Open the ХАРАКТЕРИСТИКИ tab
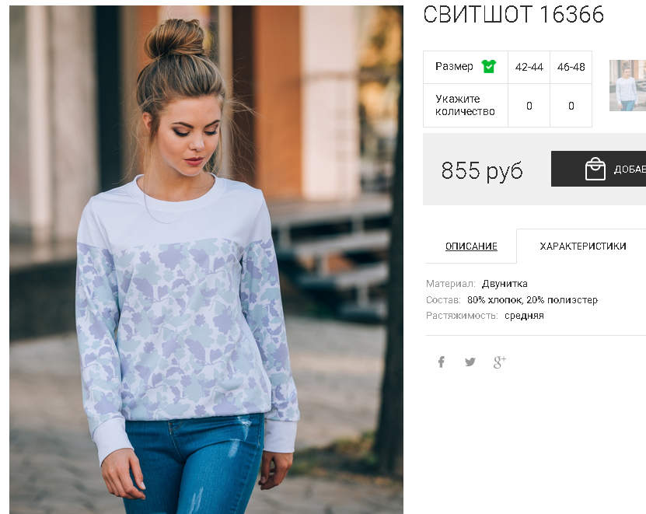Image resolution: width=646 pixels, height=514 pixels. click(583, 246)
